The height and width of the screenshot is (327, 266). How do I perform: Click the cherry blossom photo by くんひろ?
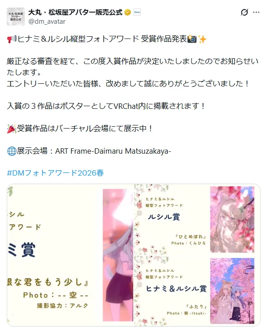click(232, 219)
